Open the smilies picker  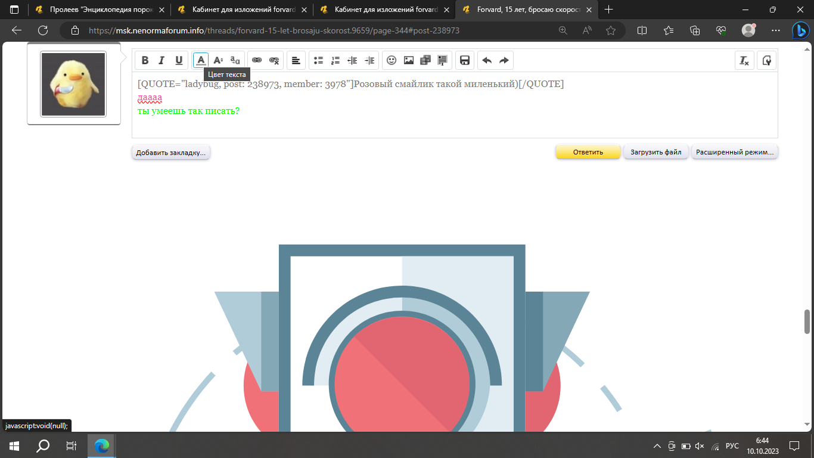(x=392, y=60)
